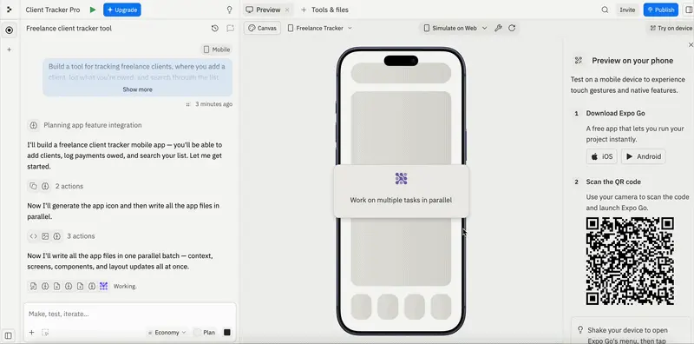Click the Expo Go QR code
The width and height of the screenshot is (694, 344).
(x=630, y=261)
